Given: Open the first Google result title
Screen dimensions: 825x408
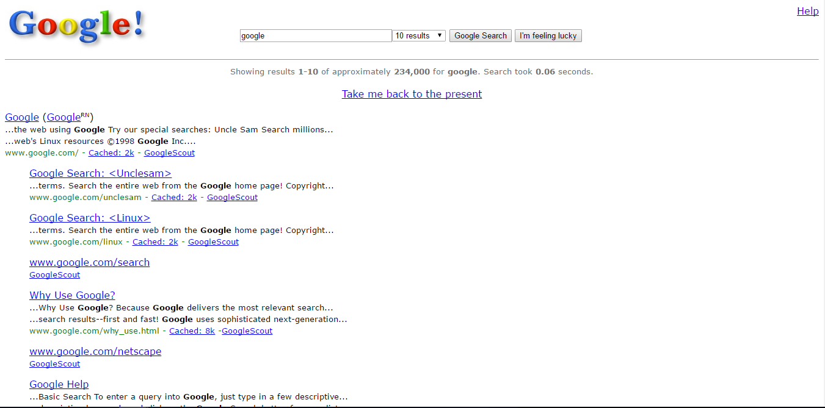Looking at the screenshot, I should (22, 117).
